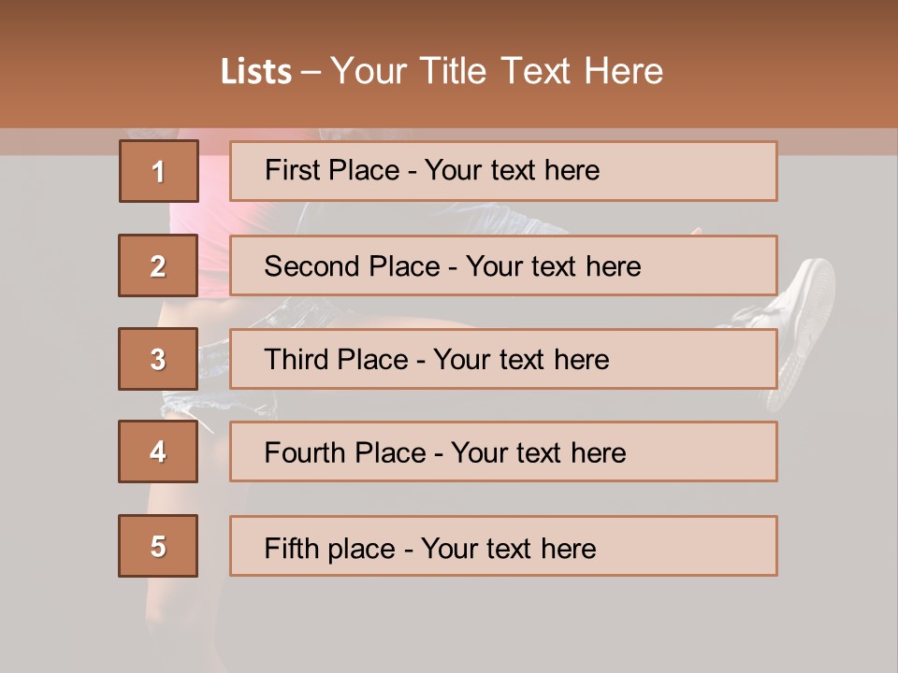
Task: Select the number 4 box
Action: click(158, 452)
